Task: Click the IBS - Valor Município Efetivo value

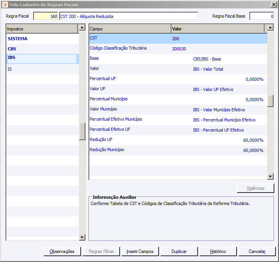Action: [x=219, y=110]
